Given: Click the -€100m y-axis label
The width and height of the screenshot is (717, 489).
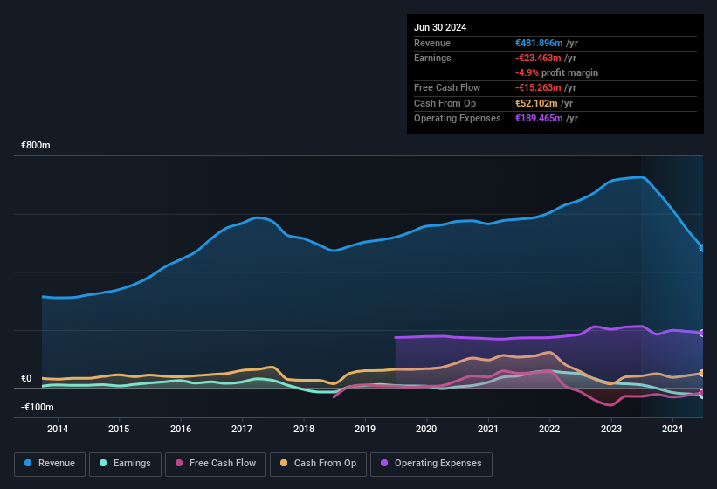Looking at the screenshot, I should (x=38, y=408).
